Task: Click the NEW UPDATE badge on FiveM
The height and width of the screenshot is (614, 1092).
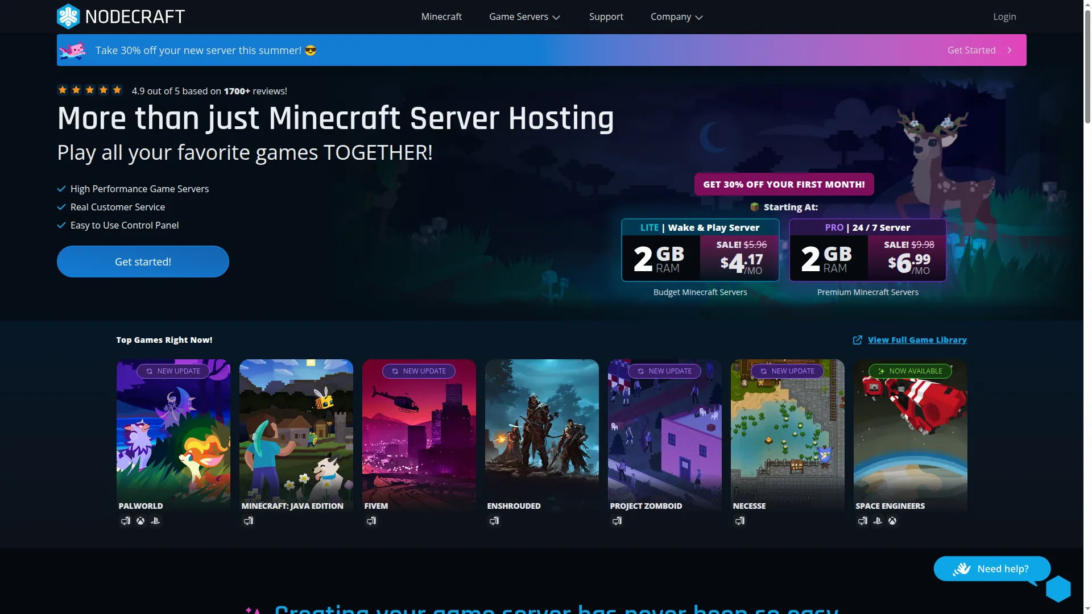Action: tap(419, 371)
